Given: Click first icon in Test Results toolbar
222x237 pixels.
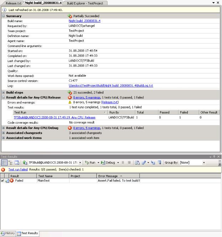Looking at the screenshot, I should (x=4, y=163).
